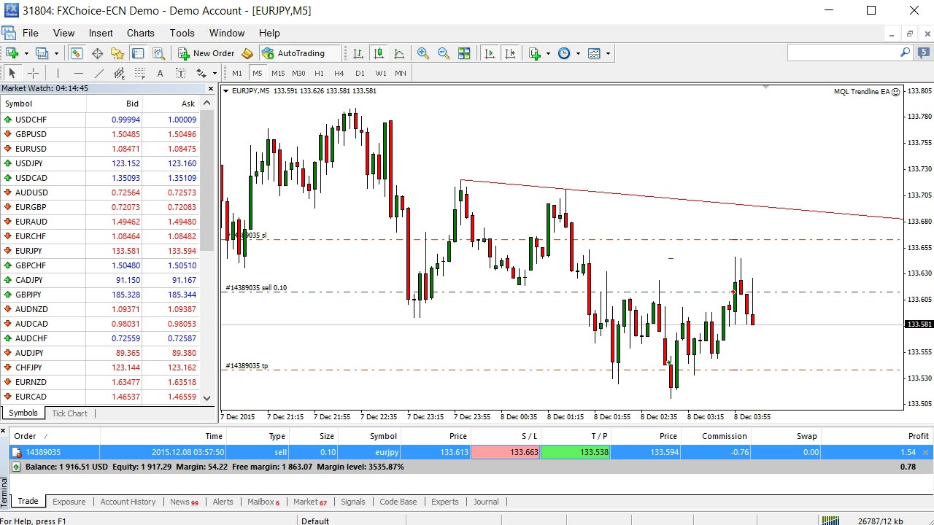Select the Fibonacci Retracement tool
The image size is (934, 525).
[x=139, y=73]
